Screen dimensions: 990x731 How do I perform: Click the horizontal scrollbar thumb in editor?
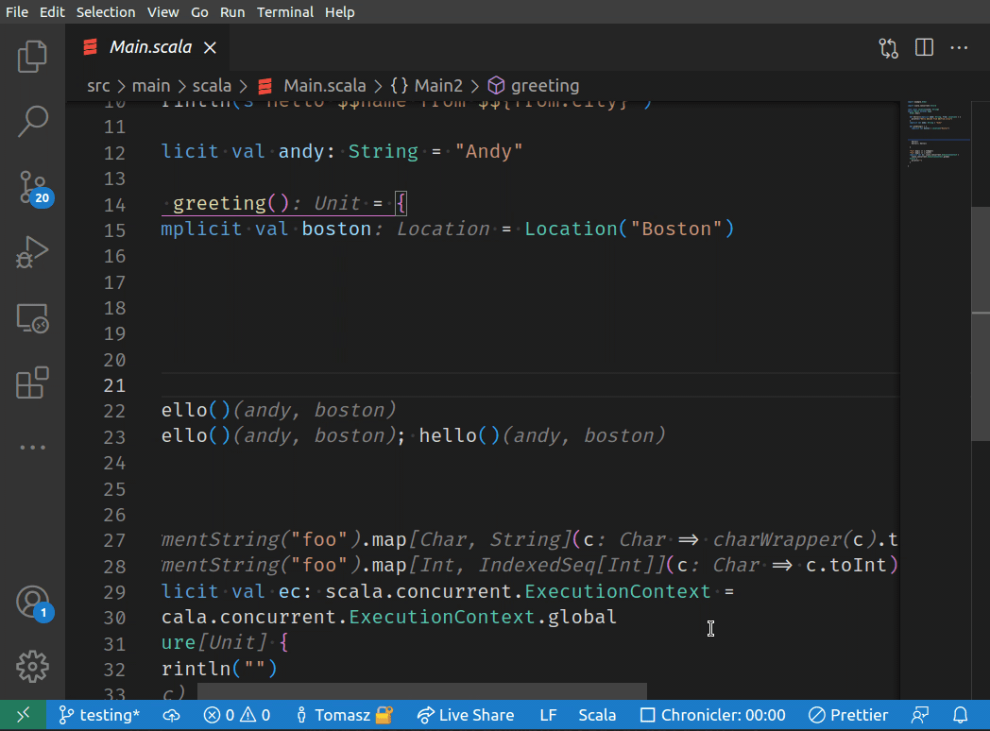[421, 691]
